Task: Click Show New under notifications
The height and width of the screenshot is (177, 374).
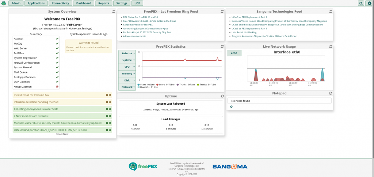Action: click(x=62, y=134)
